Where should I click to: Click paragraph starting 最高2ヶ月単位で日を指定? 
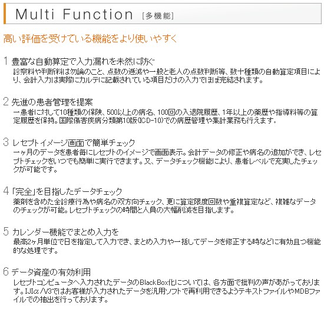(x=167, y=246)
